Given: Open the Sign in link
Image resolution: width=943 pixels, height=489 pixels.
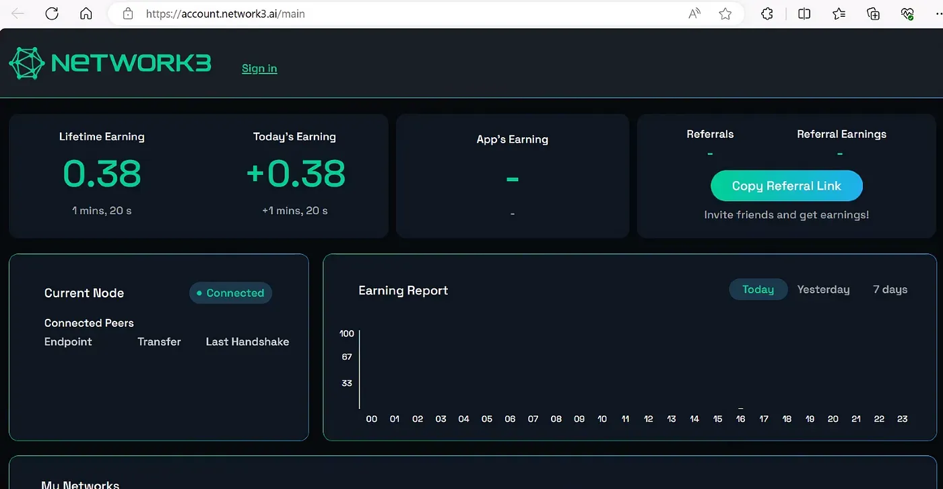Looking at the screenshot, I should click(x=259, y=69).
